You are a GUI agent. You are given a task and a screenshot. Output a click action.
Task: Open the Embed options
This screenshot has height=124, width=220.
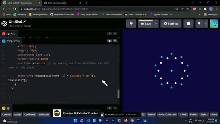tap(194, 115)
